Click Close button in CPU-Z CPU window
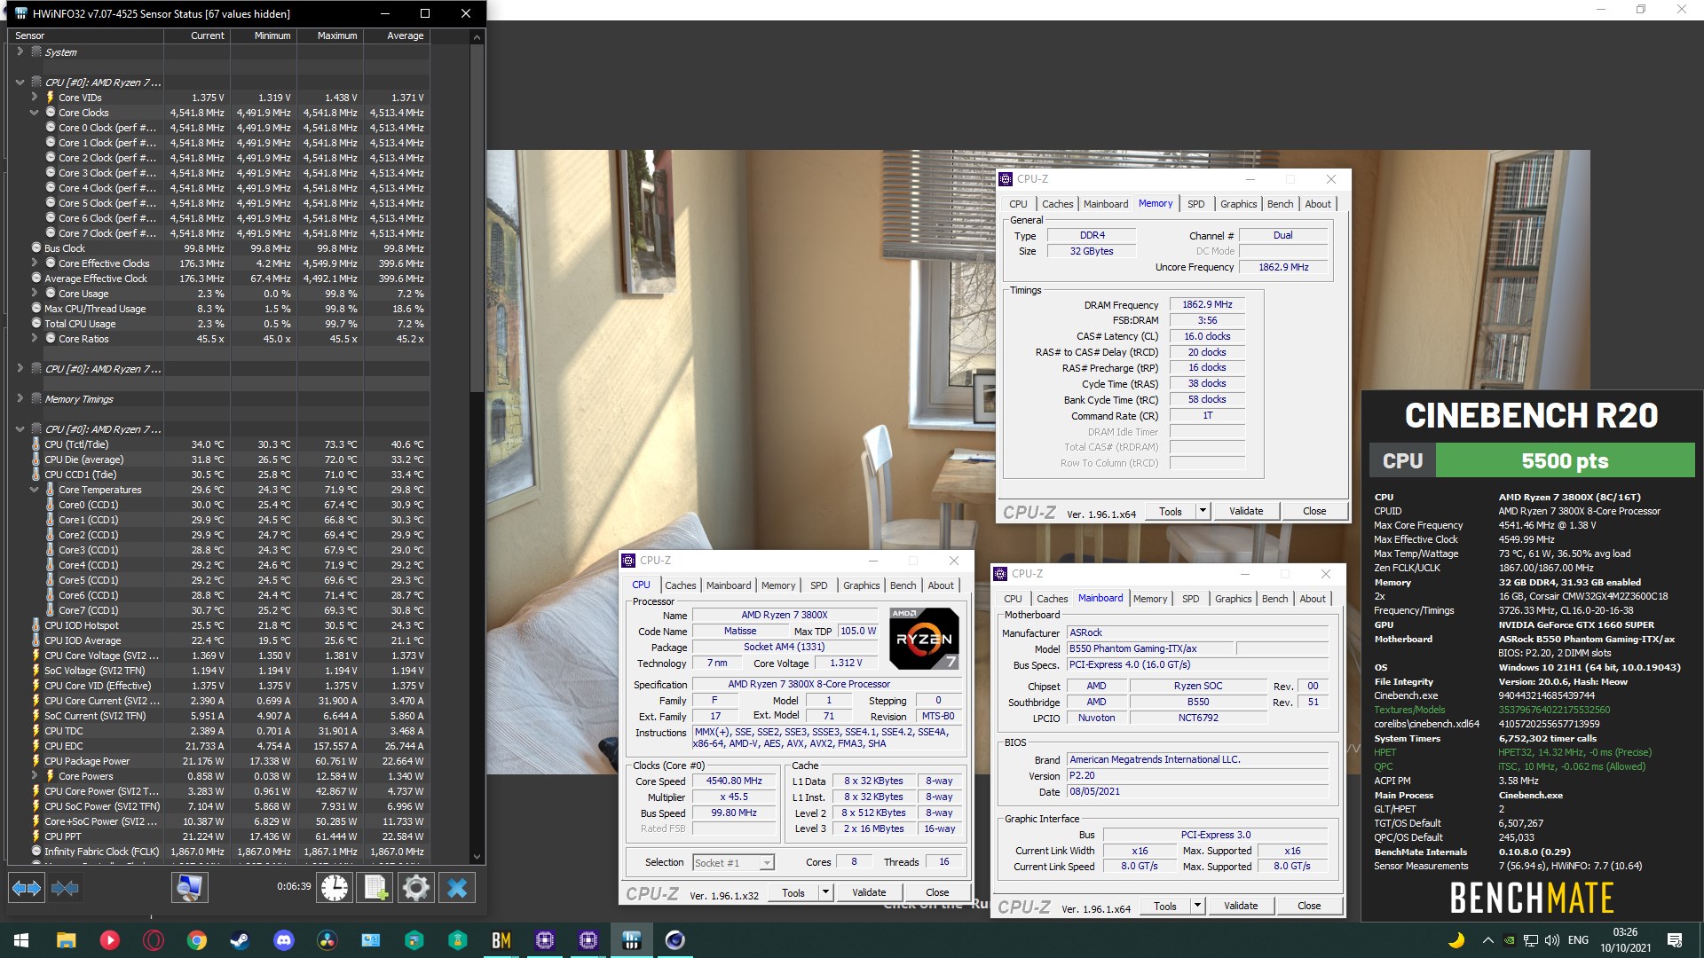Image resolution: width=1704 pixels, height=958 pixels. click(x=937, y=892)
